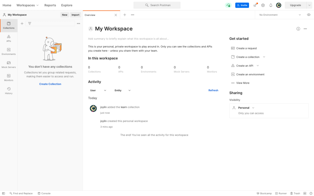
Task: Click the workspace info icon
Action: [298, 29]
